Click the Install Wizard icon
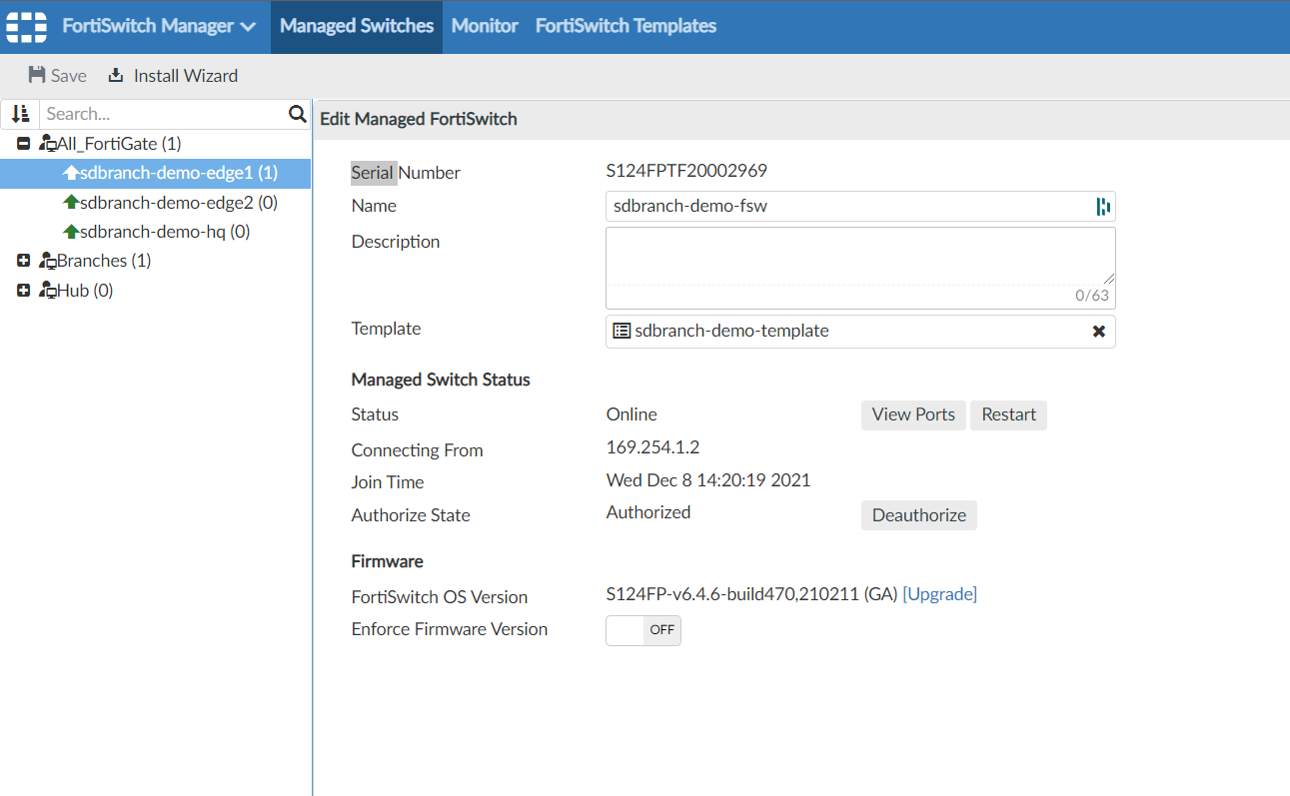 pyautogui.click(x=115, y=75)
